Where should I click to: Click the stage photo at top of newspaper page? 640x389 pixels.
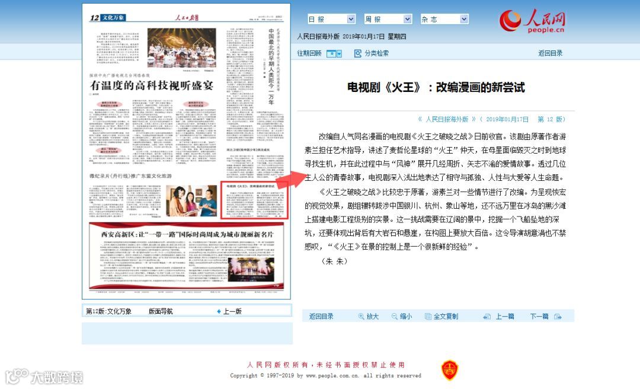tap(182, 47)
